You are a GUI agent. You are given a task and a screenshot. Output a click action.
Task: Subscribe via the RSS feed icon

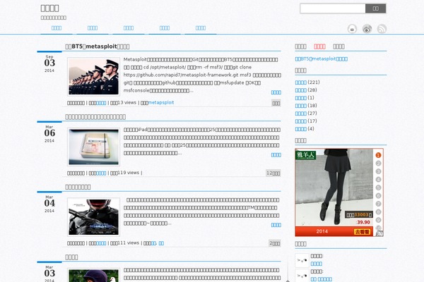[382, 29]
